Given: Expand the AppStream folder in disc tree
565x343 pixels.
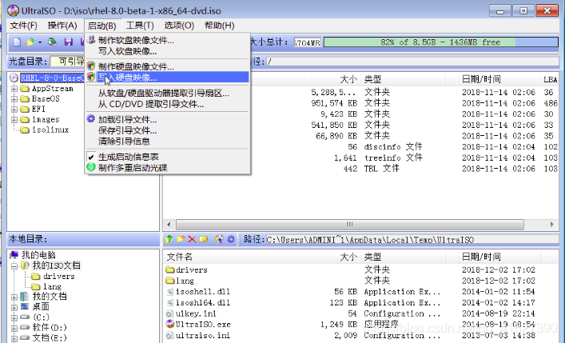Looking at the screenshot, I should point(14,89).
